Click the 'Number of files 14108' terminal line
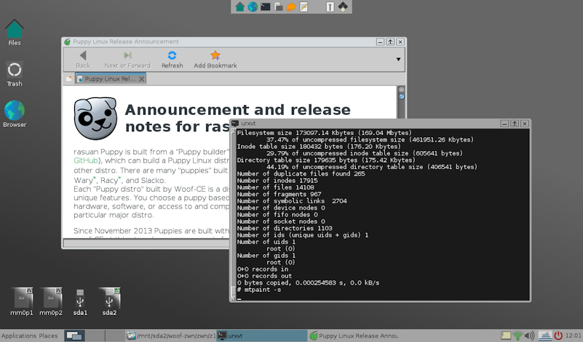This screenshot has width=583, height=342. click(x=276, y=187)
